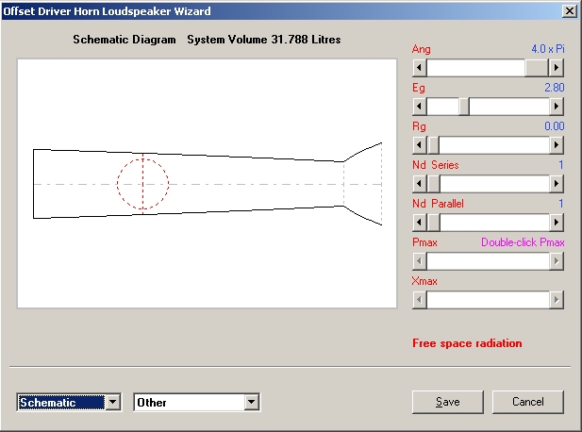Click the Xmax slider right arrow
Viewport: 582px width, 432px height.
[556, 300]
